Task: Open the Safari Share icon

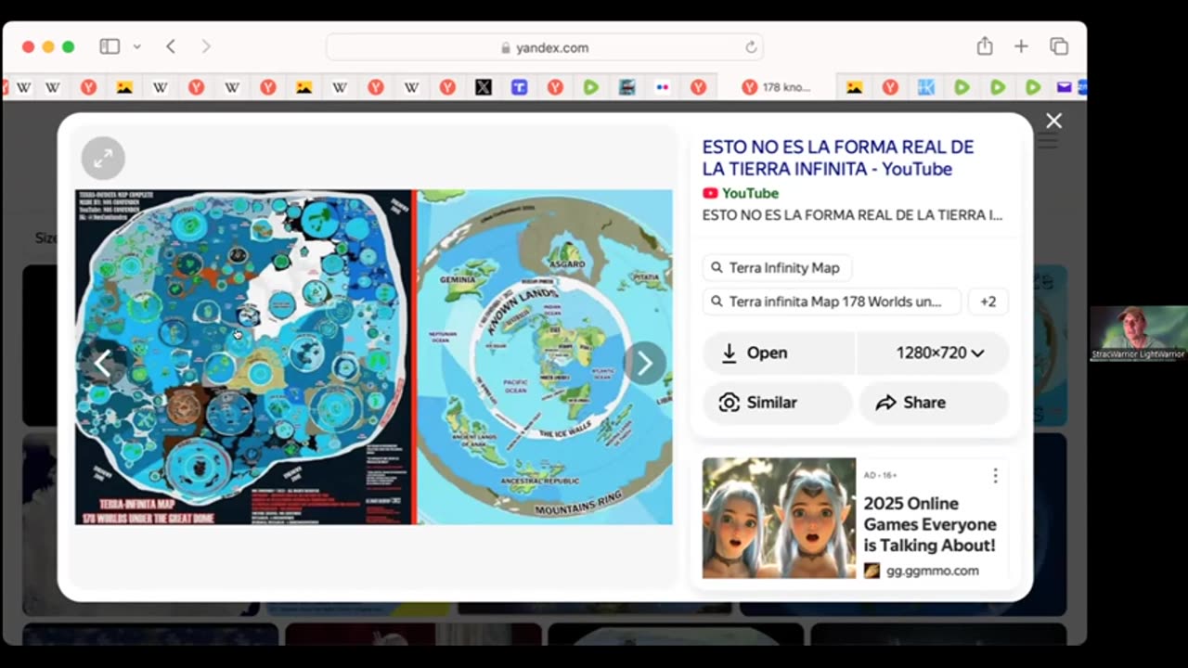Action: tap(985, 46)
